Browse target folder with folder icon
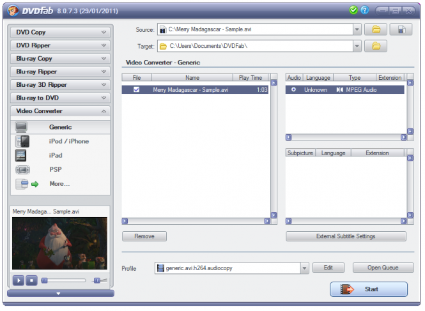Image resolution: width=425 pixels, height=311 pixels. click(x=376, y=47)
